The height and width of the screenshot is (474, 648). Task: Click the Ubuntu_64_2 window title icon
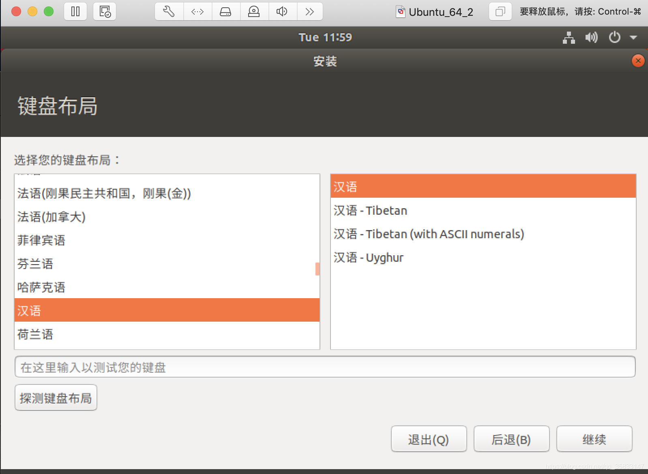(401, 12)
